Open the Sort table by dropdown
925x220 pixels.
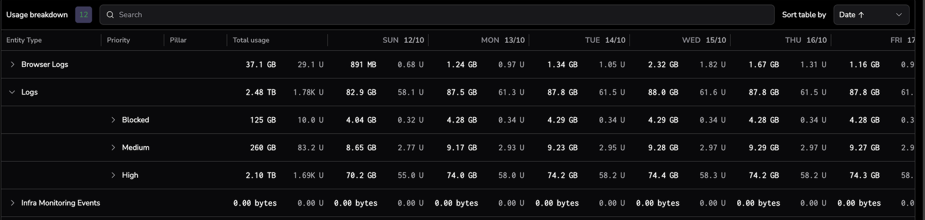coord(871,15)
